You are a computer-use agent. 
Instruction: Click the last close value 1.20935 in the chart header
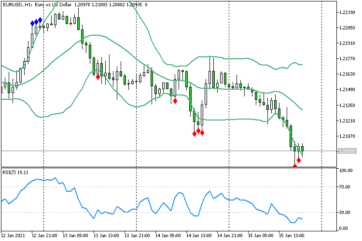(134, 5)
